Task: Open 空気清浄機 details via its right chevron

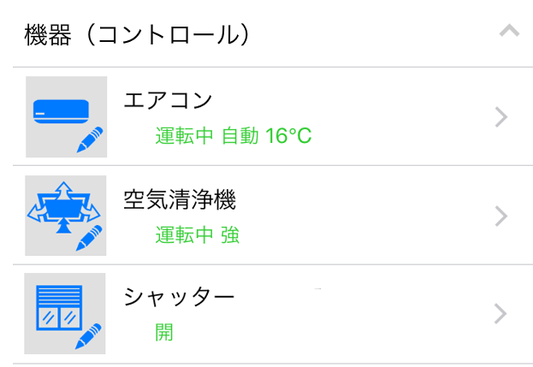Action: 502,216
